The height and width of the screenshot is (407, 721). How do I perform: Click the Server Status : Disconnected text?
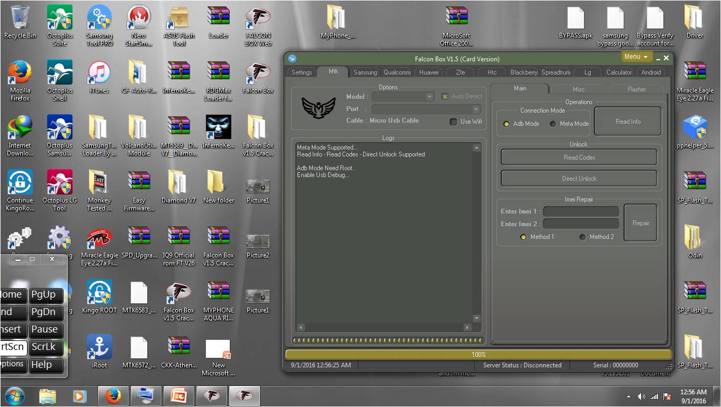point(522,365)
